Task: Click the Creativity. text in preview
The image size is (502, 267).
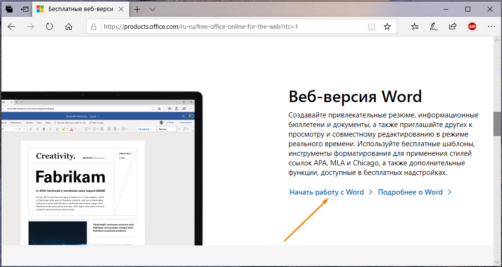Action: 56,156
